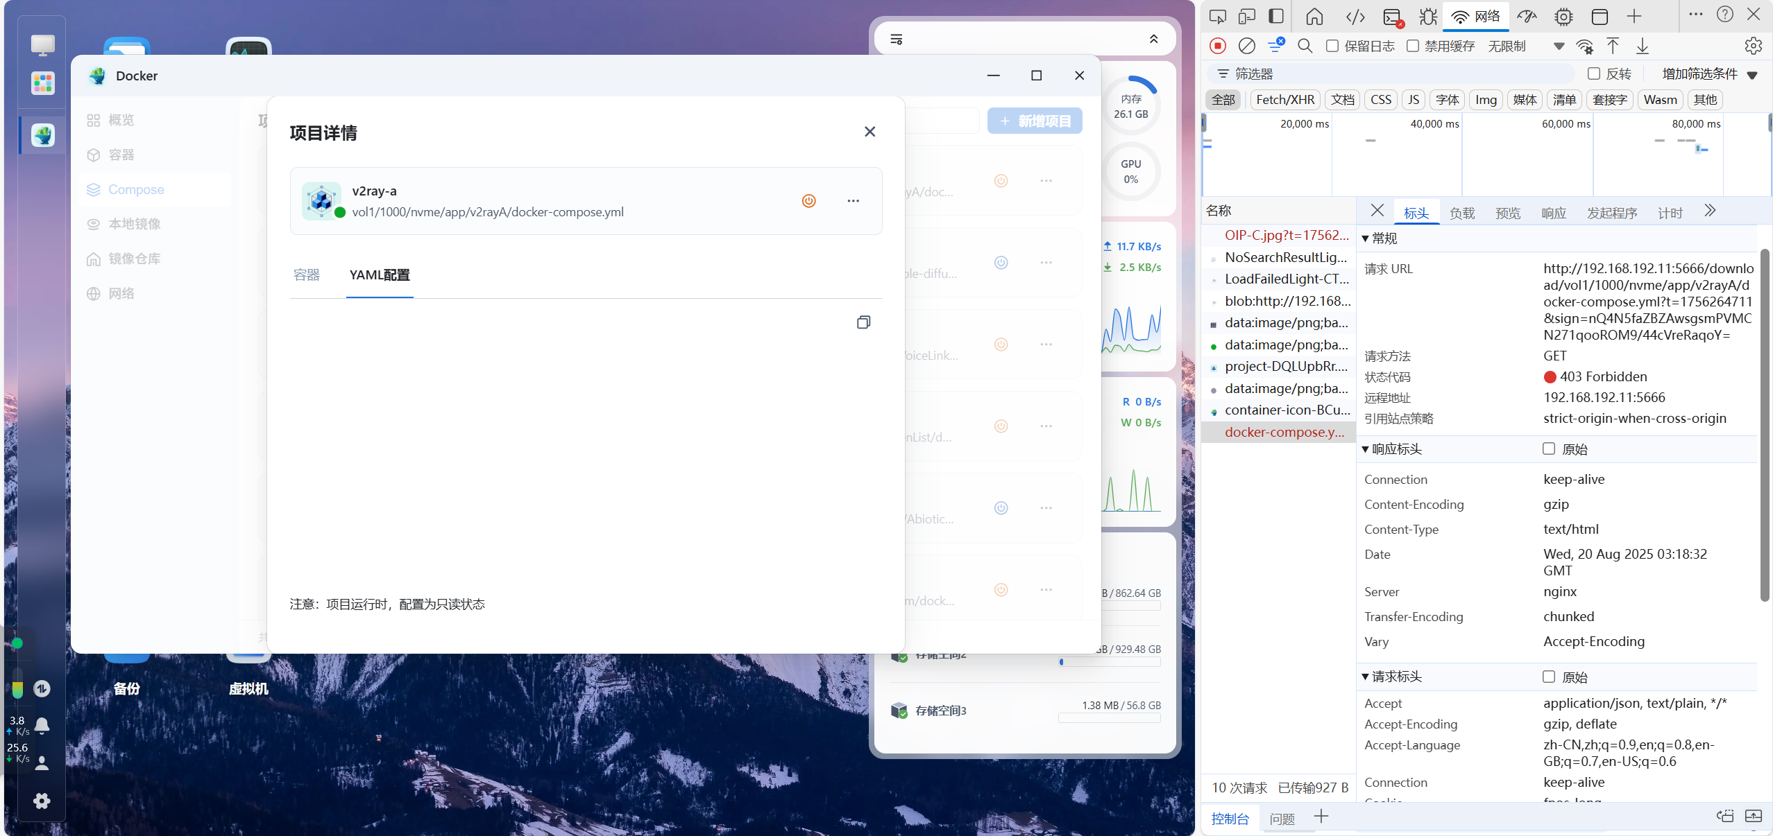
Task: Show more request detail tabs chevron
Action: click(x=1710, y=211)
